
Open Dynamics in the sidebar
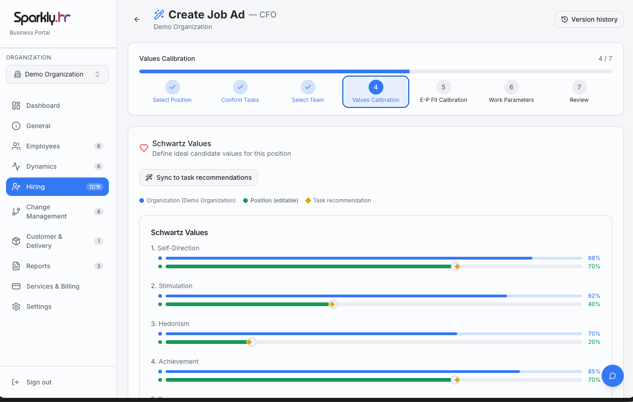(57, 166)
